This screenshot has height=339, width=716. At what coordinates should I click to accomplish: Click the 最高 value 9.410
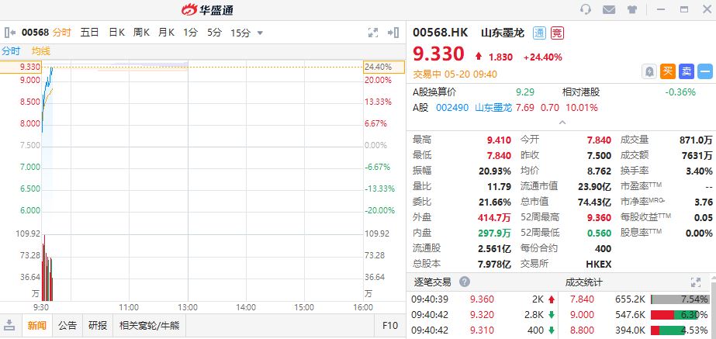tap(499, 140)
